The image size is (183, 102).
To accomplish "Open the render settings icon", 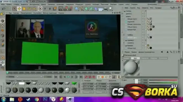I will pyautogui.click(x=70, y=9).
